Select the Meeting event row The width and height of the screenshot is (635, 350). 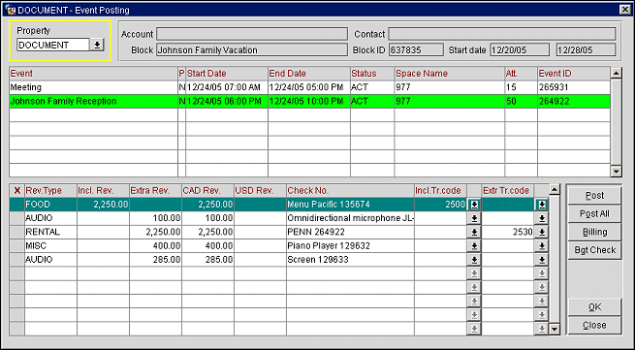click(309, 87)
